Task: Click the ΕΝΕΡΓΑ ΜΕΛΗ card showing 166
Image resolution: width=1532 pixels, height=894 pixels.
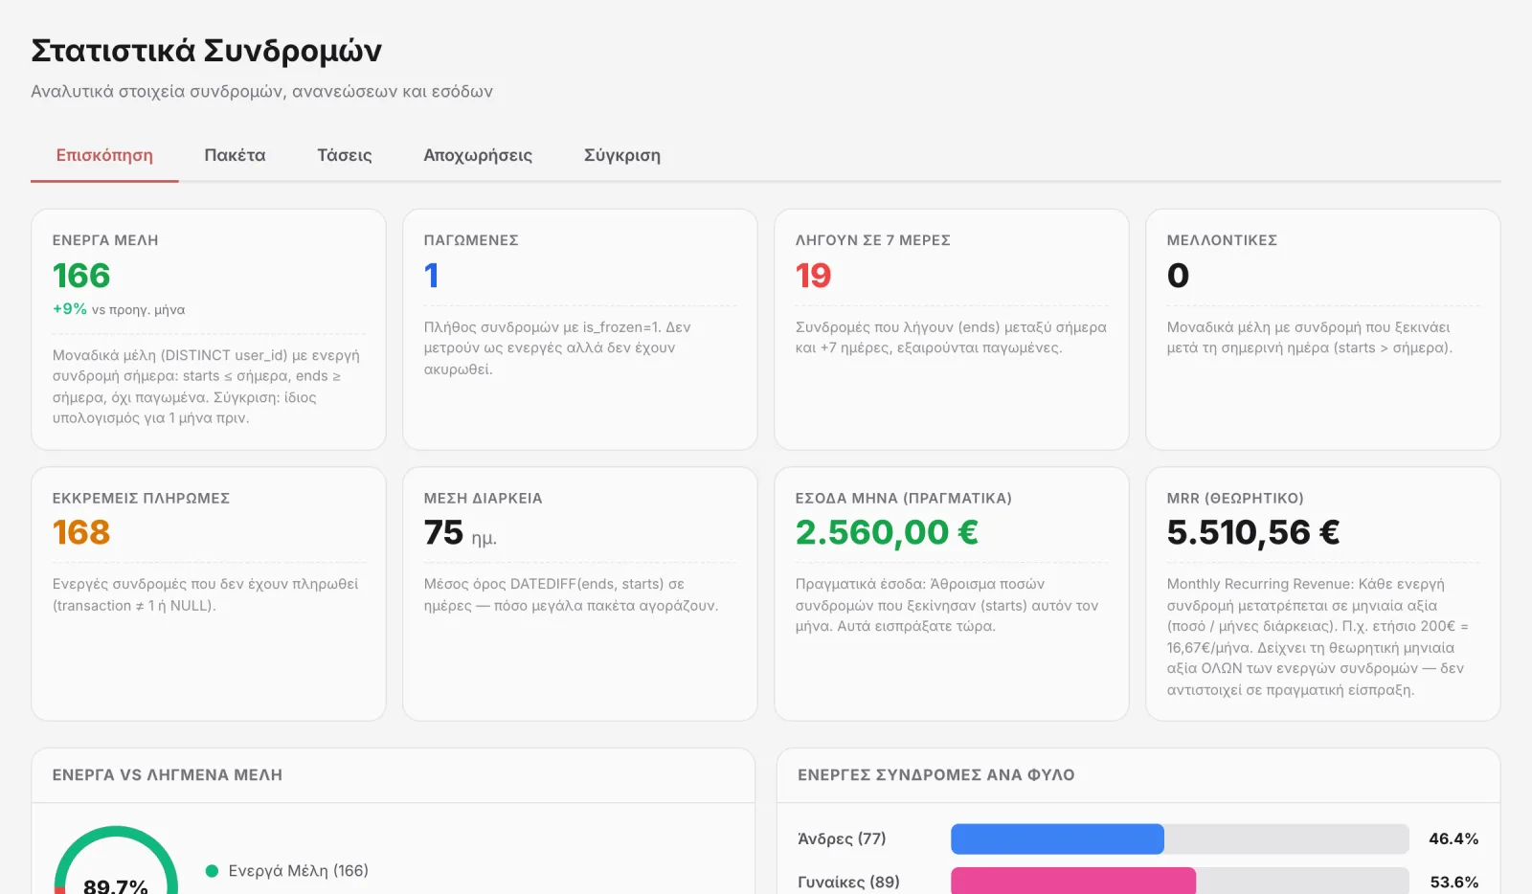Action: pyautogui.click(x=209, y=329)
